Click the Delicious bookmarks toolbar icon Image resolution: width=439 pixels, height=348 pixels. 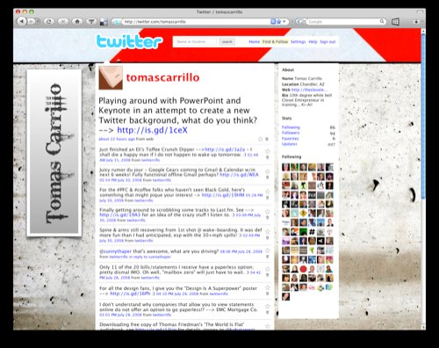pyautogui.click(x=104, y=22)
